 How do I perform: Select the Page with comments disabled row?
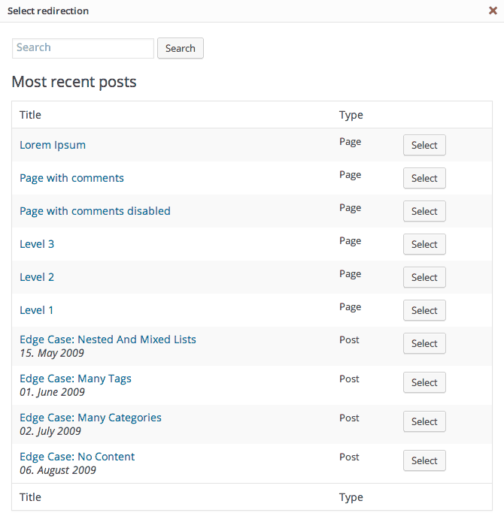click(424, 211)
